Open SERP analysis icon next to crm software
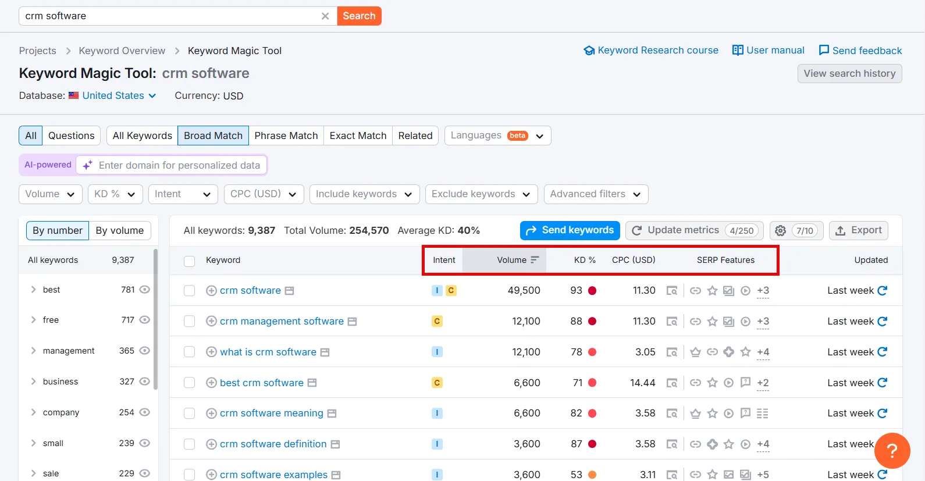 point(289,291)
